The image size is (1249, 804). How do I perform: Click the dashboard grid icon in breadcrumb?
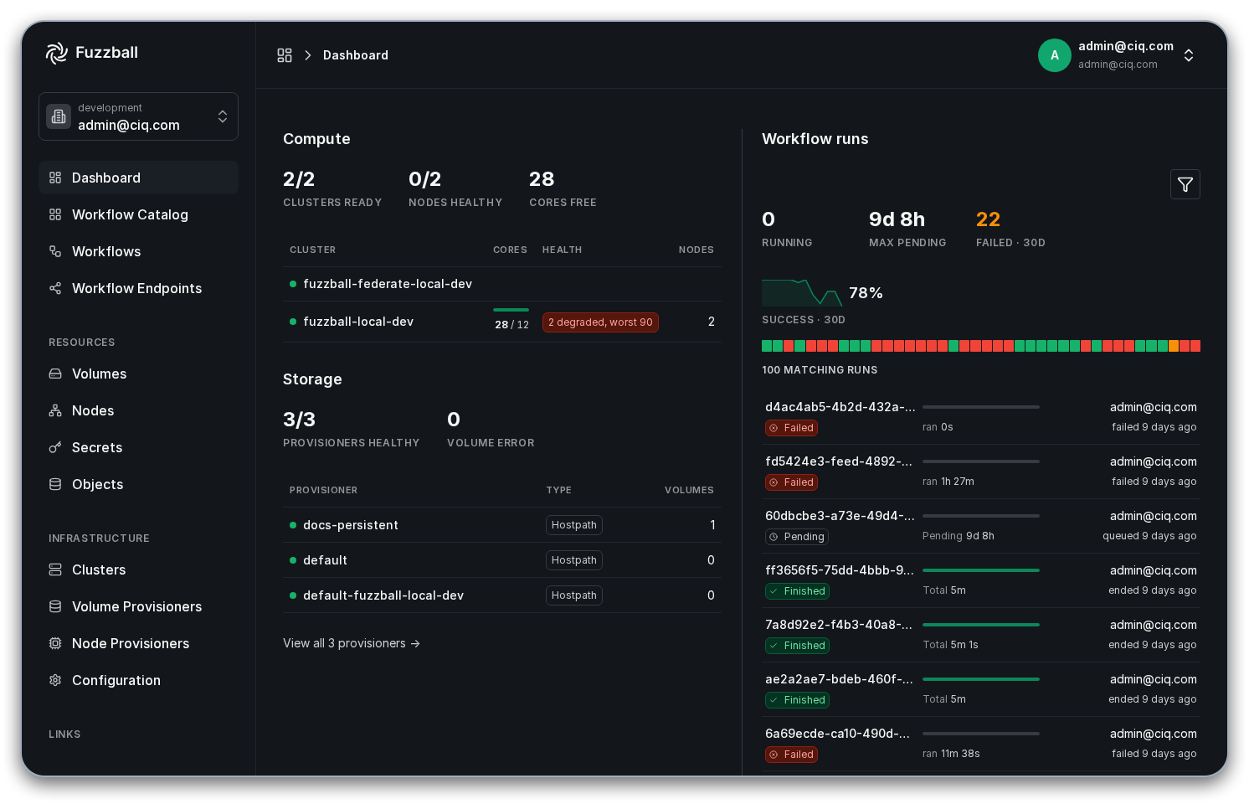[x=285, y=55]
